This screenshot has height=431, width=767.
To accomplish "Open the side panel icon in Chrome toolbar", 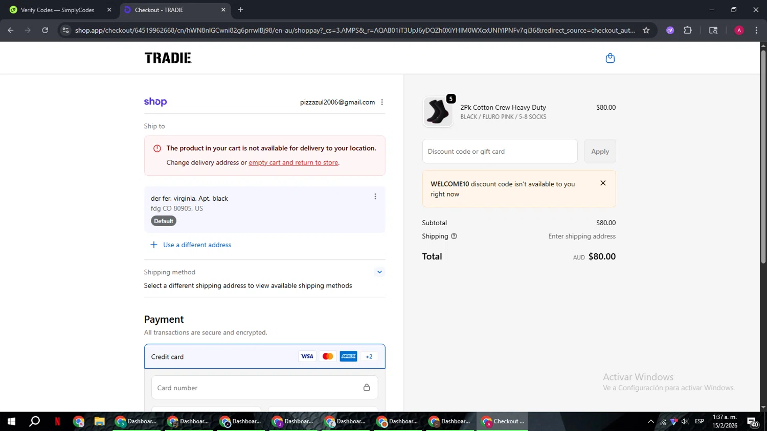I will tap(713, 30).
